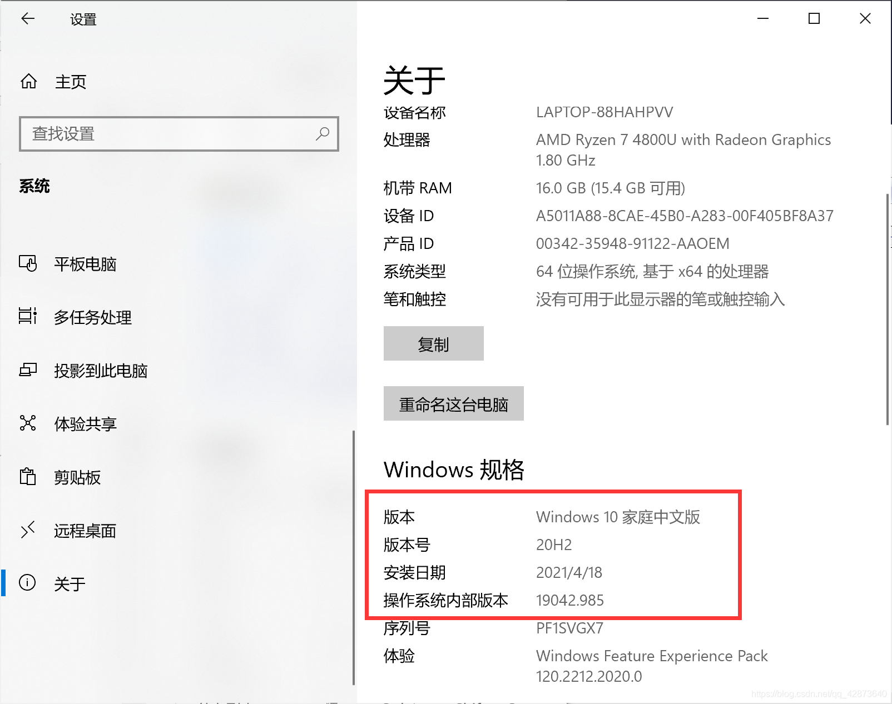Image resolution: width=892 pixels, height=704 pixels.
Task: Click device ID A5011A88-8CAE-45B0-A283-00F405BF8A37
Action: (685, 216)
